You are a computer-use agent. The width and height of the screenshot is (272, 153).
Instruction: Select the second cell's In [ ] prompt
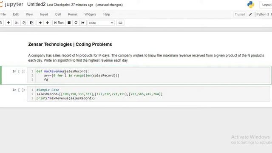(x=19, y=90)
